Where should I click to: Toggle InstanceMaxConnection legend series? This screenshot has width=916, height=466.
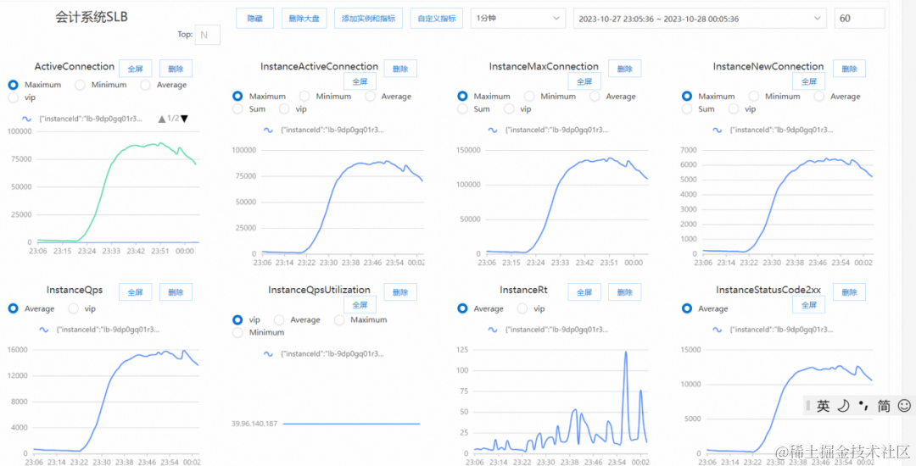pos(548,130)
